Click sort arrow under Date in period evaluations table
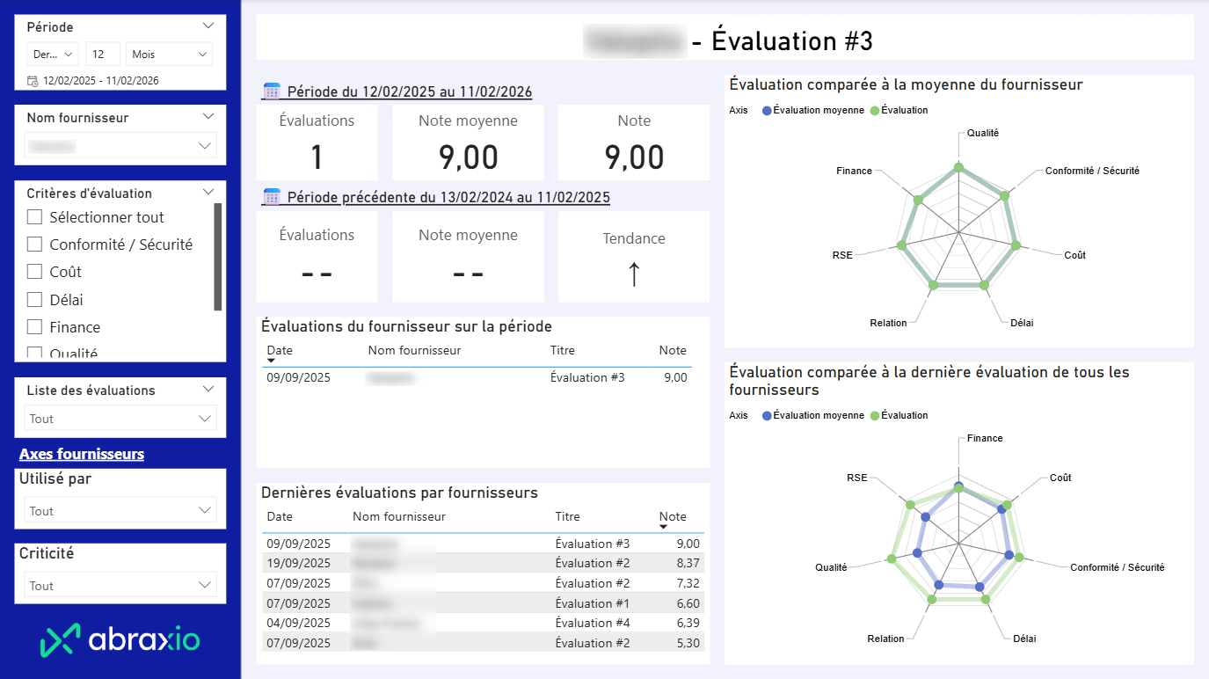 272,361
